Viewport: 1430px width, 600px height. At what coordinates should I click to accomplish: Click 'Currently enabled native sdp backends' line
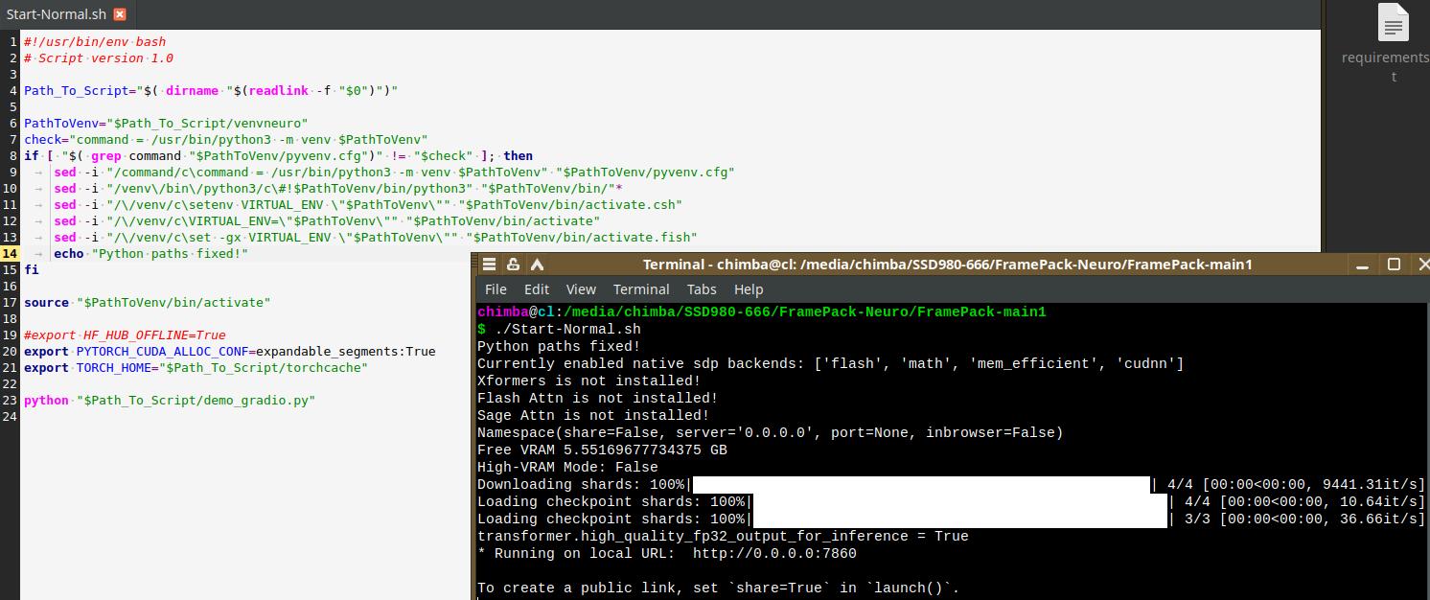831,364
